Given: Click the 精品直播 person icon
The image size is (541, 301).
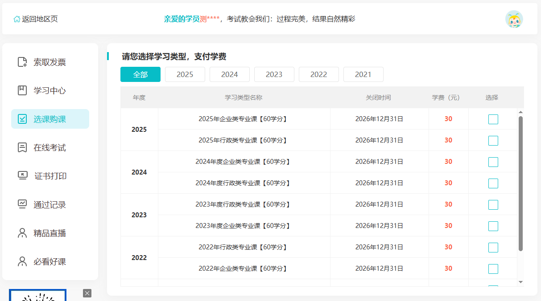Looking at the screenshot, I should pyautogui.click(x=22, y=233).
